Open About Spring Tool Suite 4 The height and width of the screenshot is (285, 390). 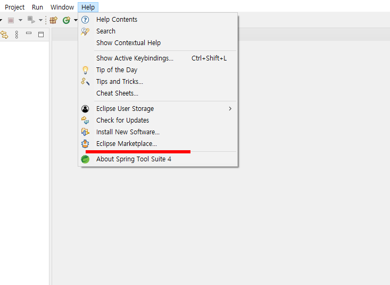click(x=157, y=159)
